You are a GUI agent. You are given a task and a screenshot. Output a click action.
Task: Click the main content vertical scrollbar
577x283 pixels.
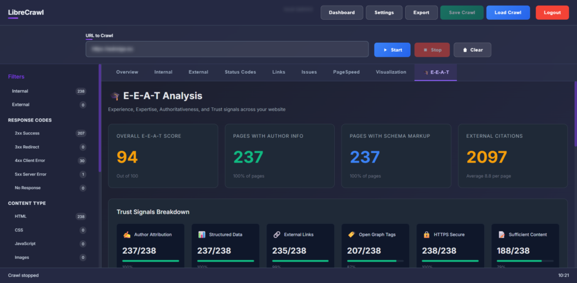575,114
